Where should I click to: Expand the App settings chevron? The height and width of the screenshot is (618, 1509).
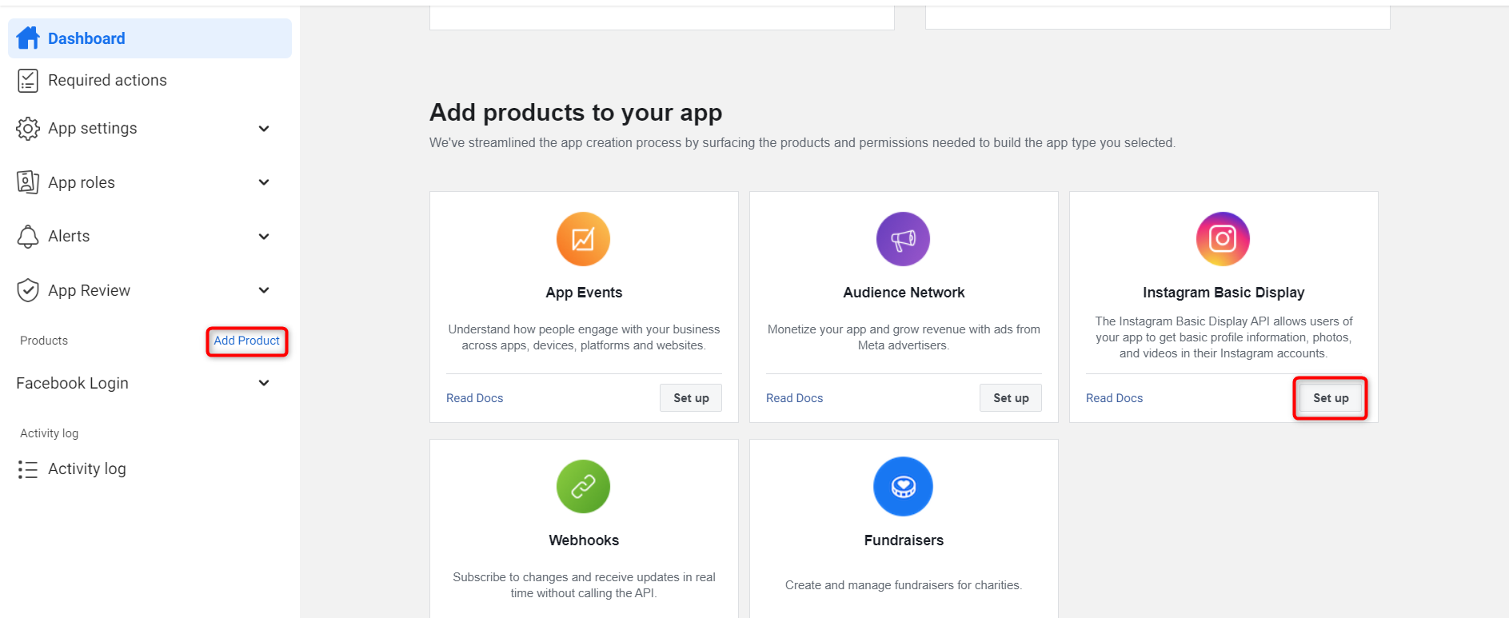click(x=264, y=129)
